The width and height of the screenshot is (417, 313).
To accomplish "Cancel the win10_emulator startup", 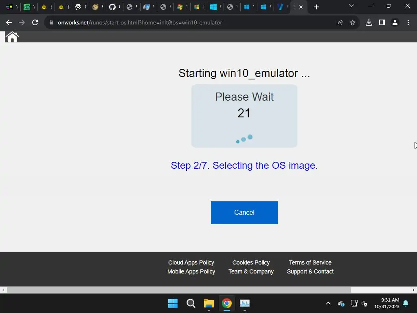I will click(x=244, y=213).
